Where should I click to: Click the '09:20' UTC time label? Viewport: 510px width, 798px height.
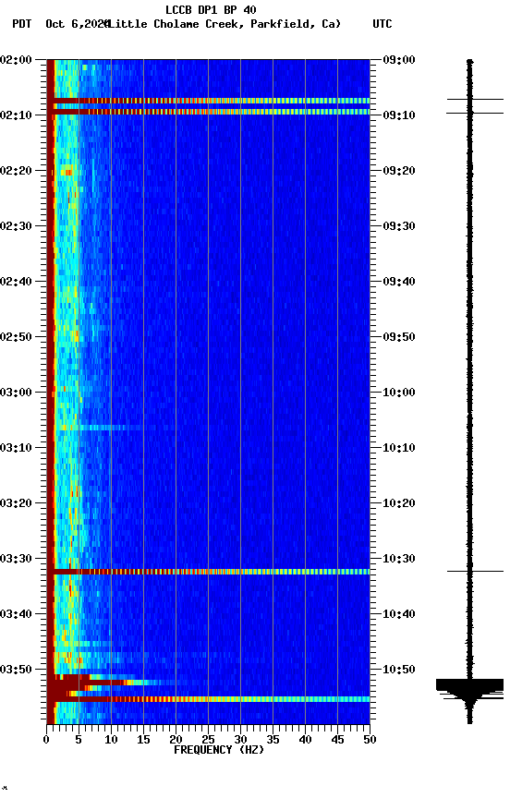coord(399,171)
